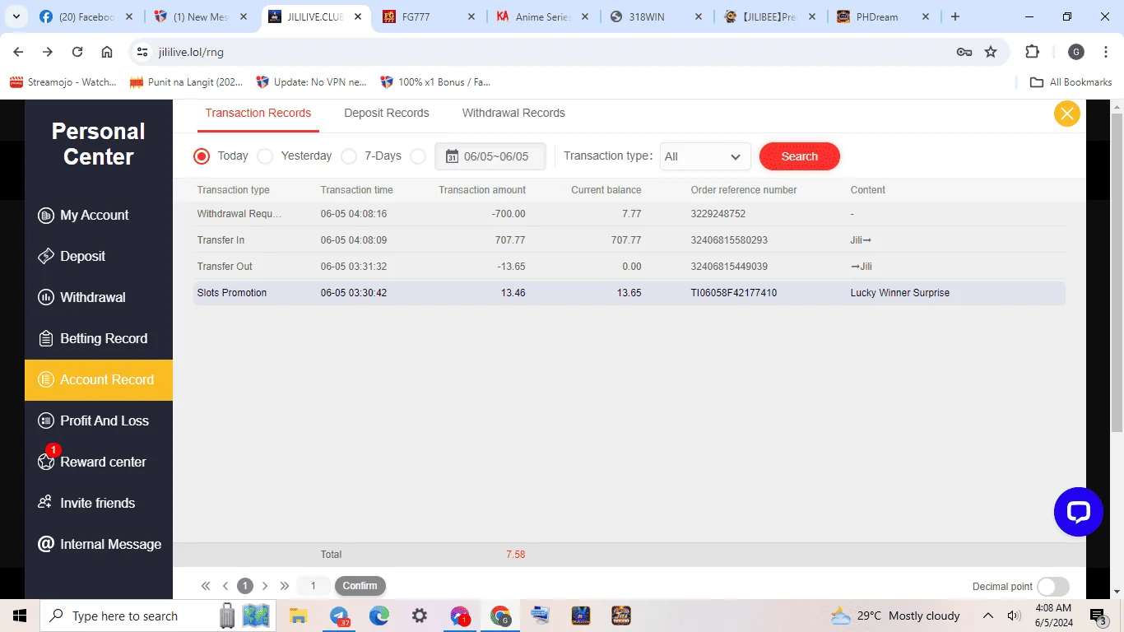The image size is (1124, 632).
Task: Click the -700.00 transaction amount
Action: click(509, 214)
